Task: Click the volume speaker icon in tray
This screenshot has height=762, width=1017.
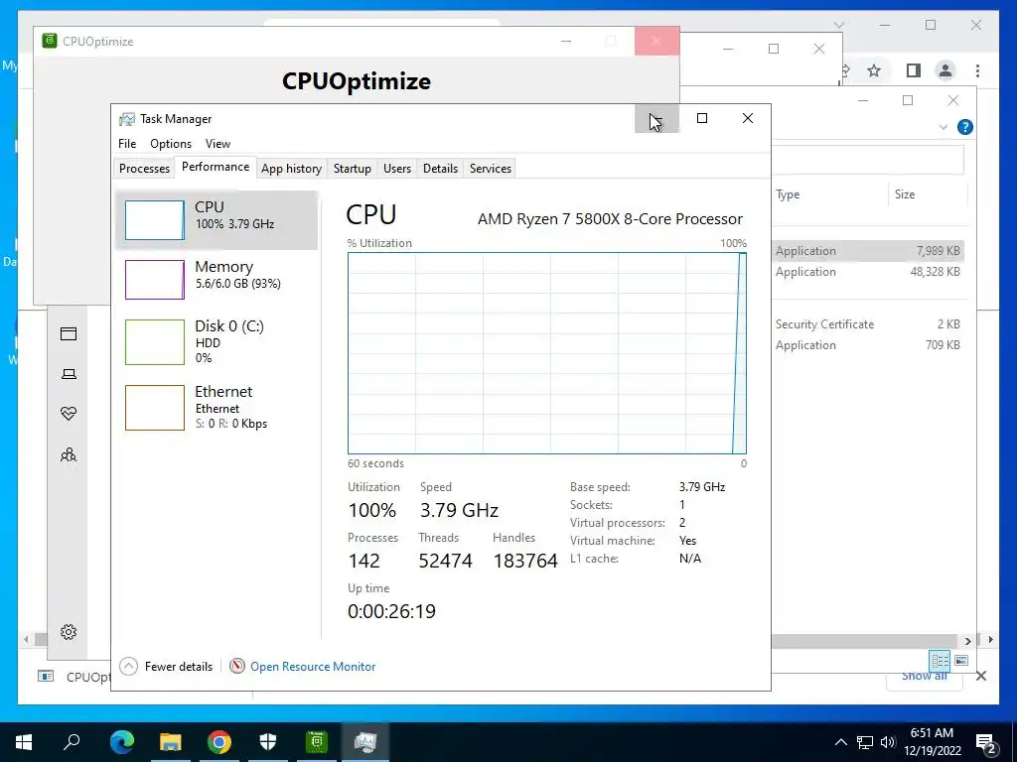Action: click(x=888, y=742)
